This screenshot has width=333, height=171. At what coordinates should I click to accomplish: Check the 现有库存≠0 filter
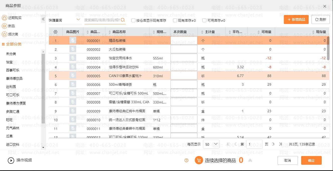click(175, 20)
